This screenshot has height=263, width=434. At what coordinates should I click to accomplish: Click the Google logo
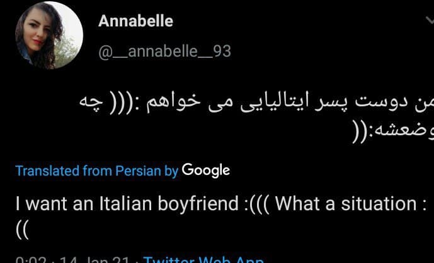[205, 171]
